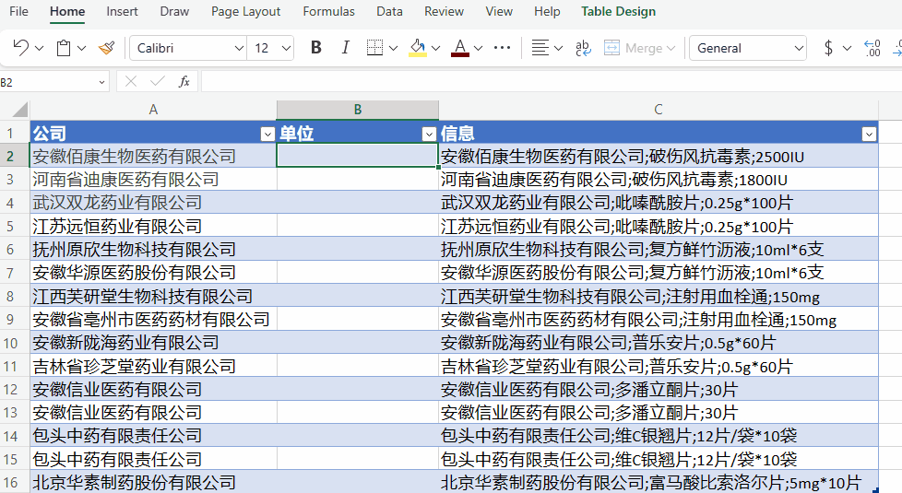Open the Page Layout tab
This screenshot has width=902, height=493.
coord(245,11)
